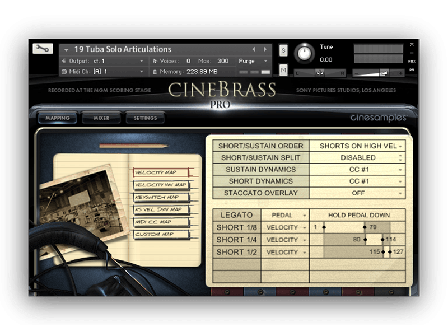
Task: Click the Tune knob
Action: pyautogui.click(x=304, y=53)
